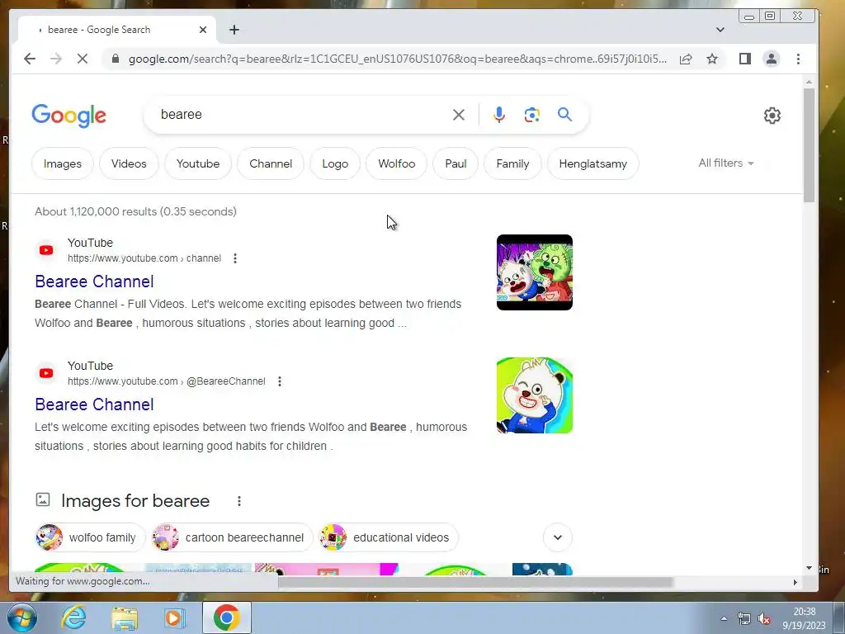Select the educational videos image chip
Image resolution: width=845 pixels, height=634 pixels.
(389, 537)
